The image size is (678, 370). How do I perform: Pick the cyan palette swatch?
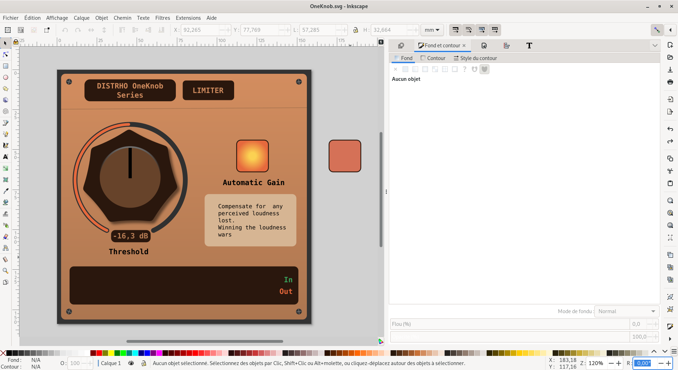click(135, 353)
